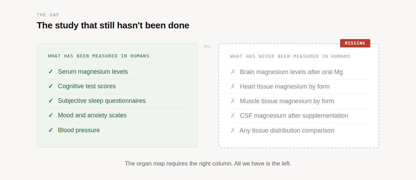Click the 'vs.' separator between the columns
416x180 pixels.
tap(208, 46)
